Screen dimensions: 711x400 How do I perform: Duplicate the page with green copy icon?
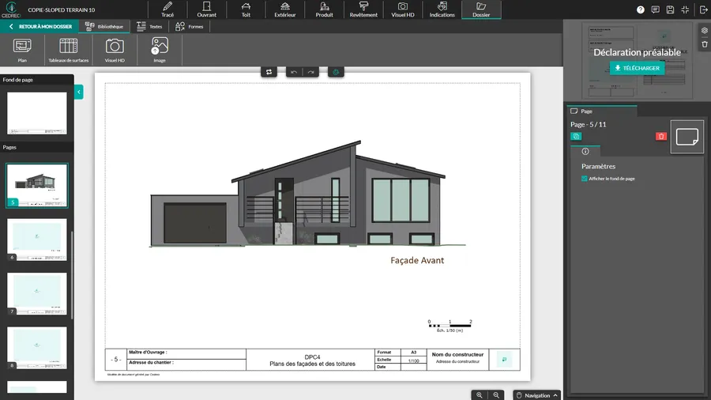(x=576, y=137)
